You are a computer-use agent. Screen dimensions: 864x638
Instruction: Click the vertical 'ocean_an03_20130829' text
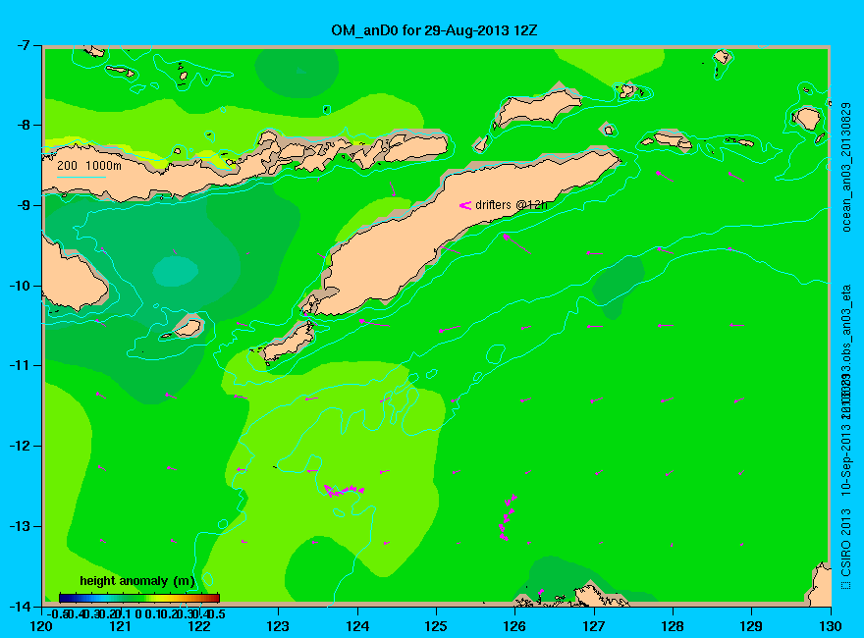[x=847, y=168]
